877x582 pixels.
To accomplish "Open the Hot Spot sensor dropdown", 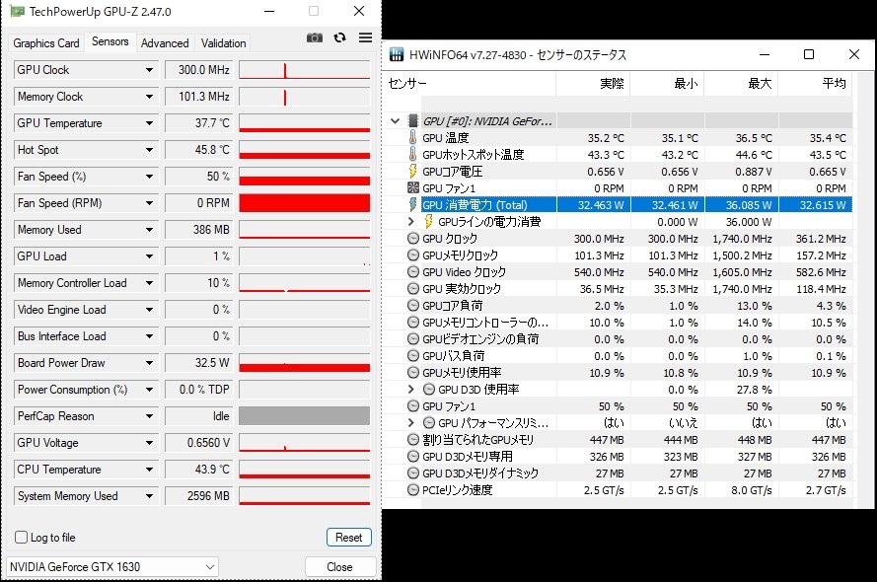I will [149, 150].
